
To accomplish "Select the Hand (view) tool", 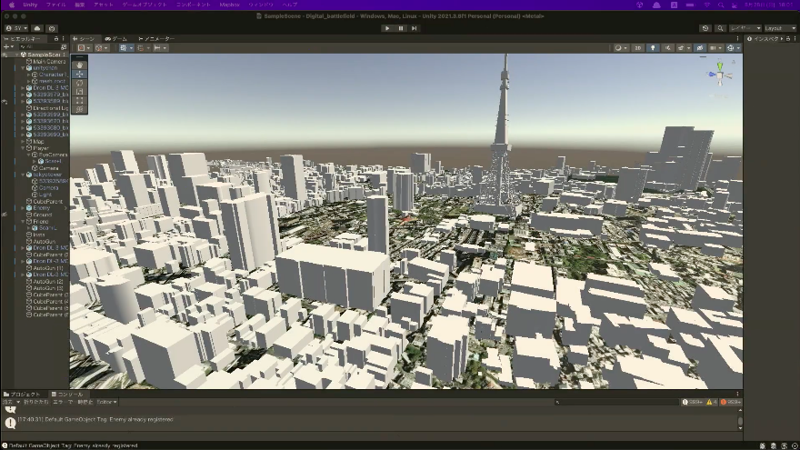I will 80,65.
